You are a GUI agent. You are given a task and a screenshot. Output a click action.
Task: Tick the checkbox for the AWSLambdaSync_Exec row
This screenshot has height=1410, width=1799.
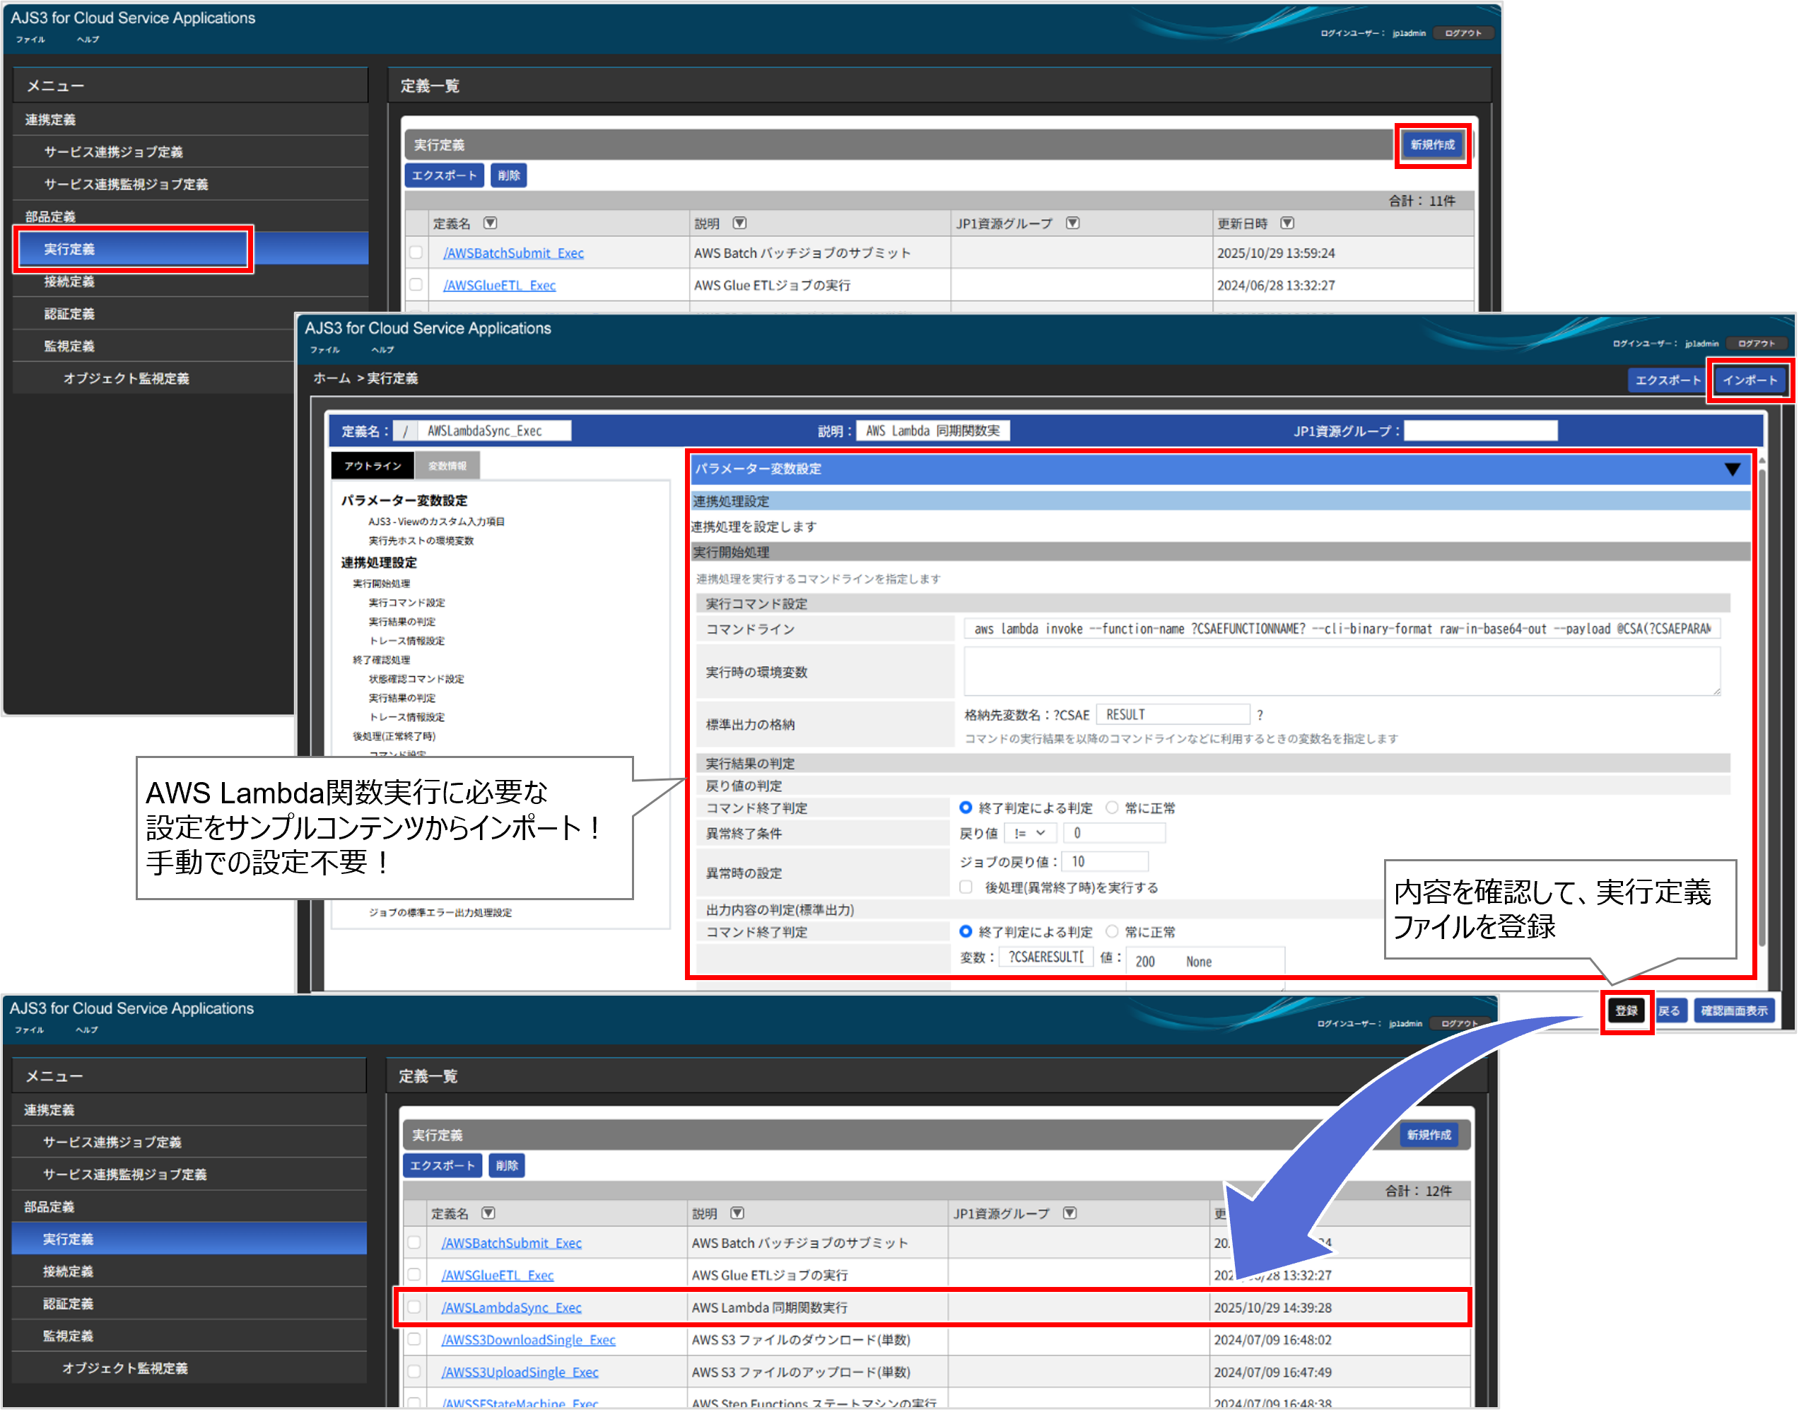414,1307
